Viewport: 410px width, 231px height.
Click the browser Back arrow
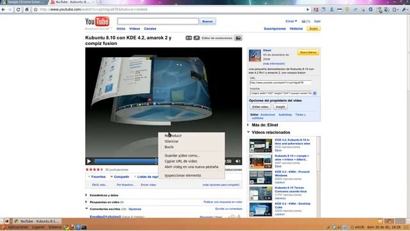pyautogui.click(x=3, y=10)
